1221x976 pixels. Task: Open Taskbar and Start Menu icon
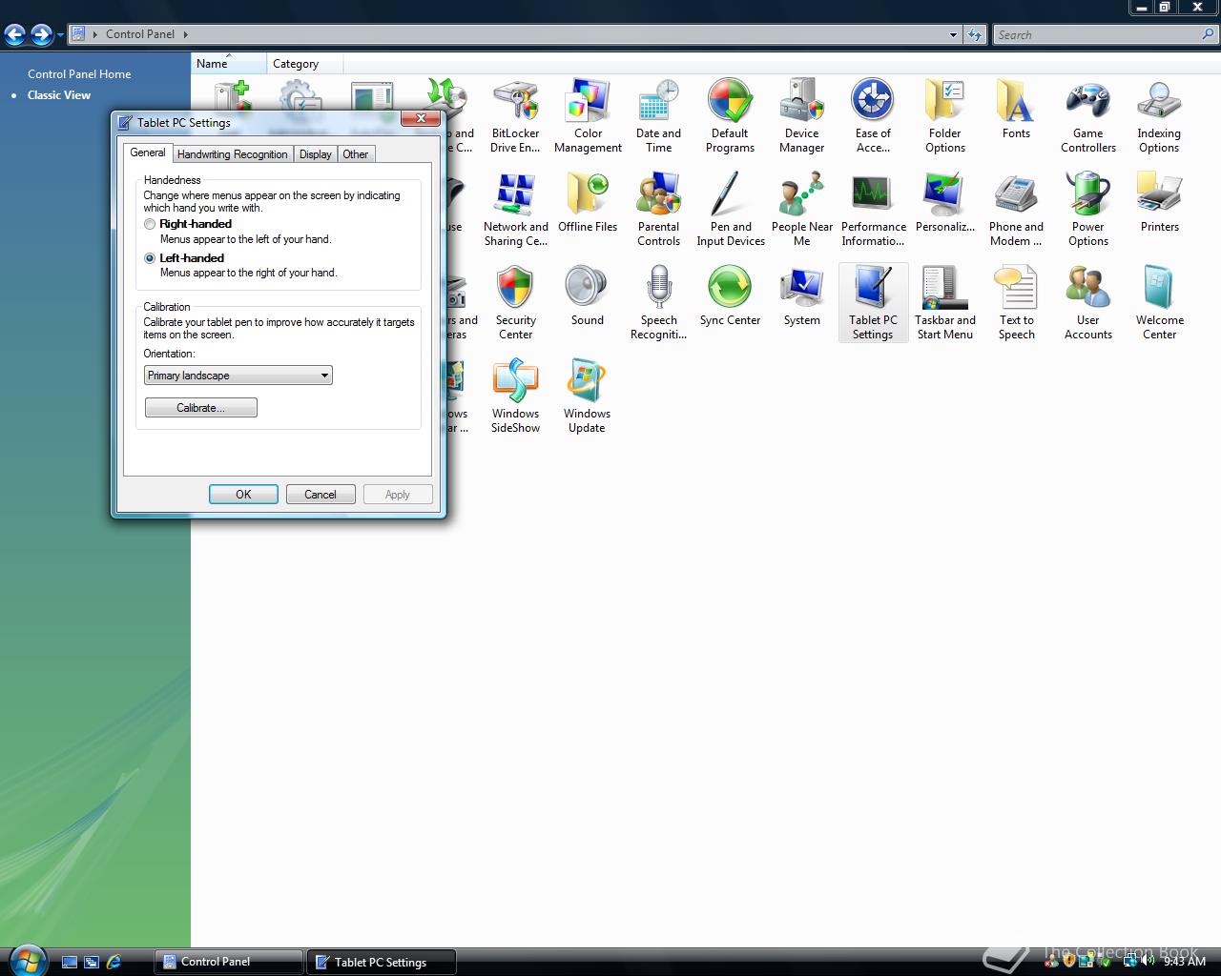click(x=944, y=303)
